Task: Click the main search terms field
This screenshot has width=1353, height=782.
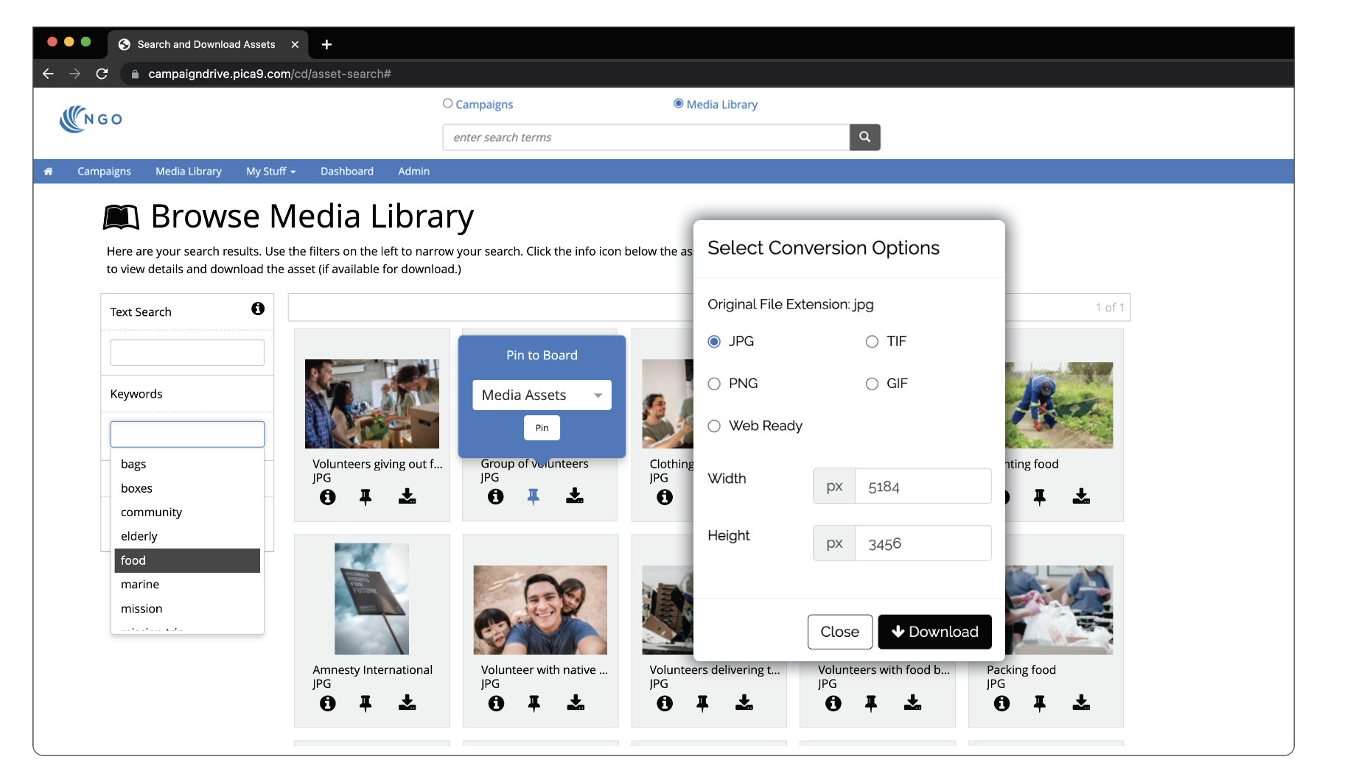Action: pos(646,137)
